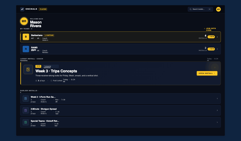Open the MR account avatar in header

(218, 9)
